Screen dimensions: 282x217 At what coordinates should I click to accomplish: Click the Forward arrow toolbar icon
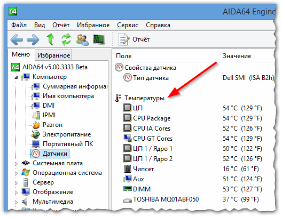[x=33, y=39]
